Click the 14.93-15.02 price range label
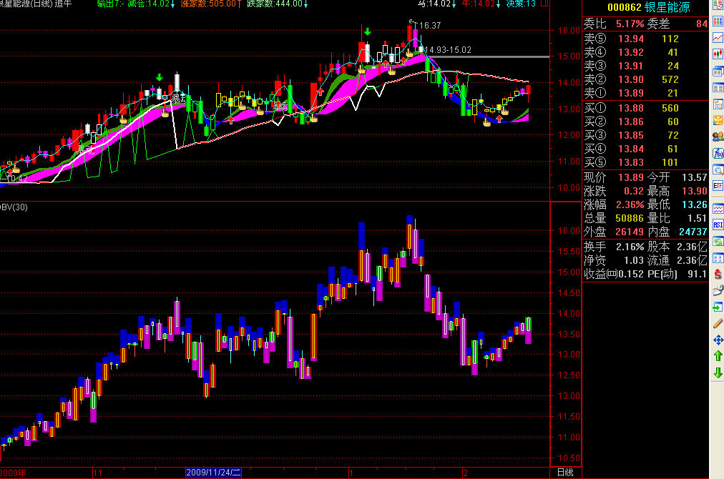The image size is (724, 479). [447, 50]
